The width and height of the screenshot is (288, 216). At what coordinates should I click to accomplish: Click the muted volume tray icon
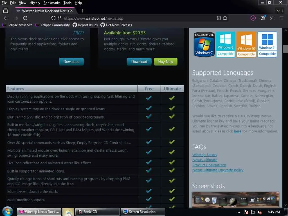[x=260, y=212]
